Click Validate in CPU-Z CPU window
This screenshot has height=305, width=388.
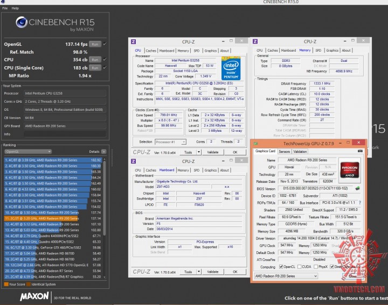coord(212,152)
